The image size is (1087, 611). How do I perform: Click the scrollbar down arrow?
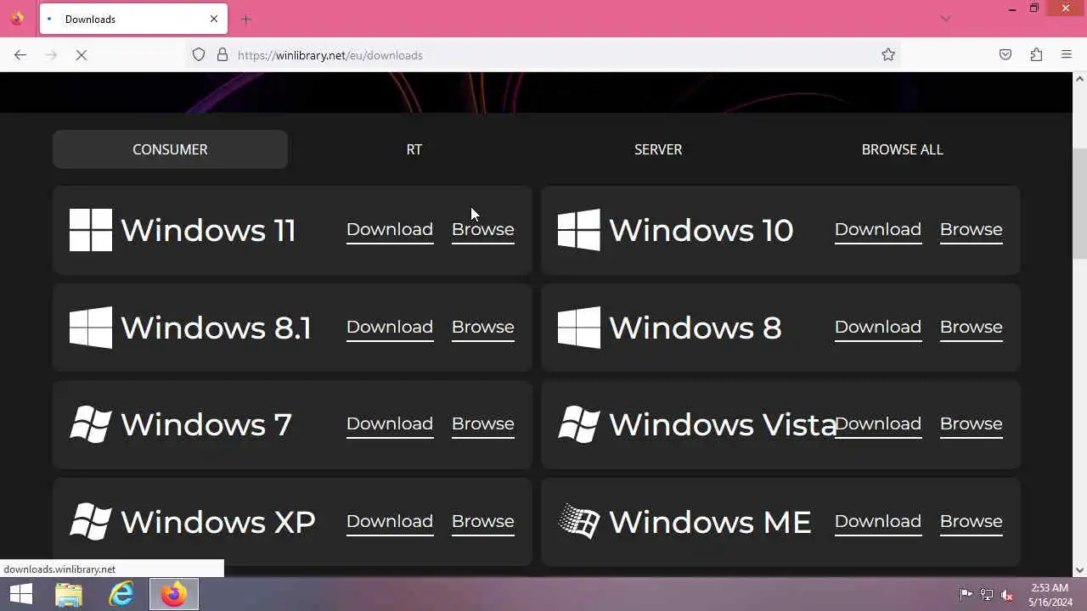point(1079,570)
